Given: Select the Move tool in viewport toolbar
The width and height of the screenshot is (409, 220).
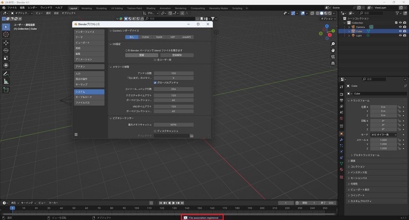Looking at the screenshot, I should point(6,43).
